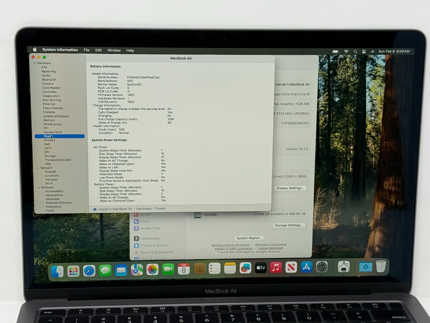430x323 pixels.
Task: Launch Safari from the Dock
Action: (x=89, y=271)
